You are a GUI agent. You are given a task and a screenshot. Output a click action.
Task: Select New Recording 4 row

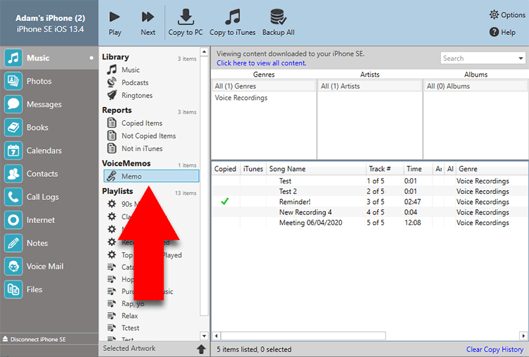[x=370, y=212]
